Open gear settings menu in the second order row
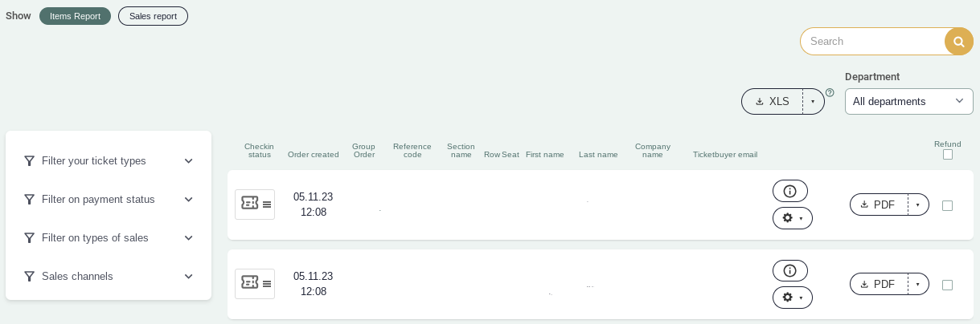 tap(793, 298)
